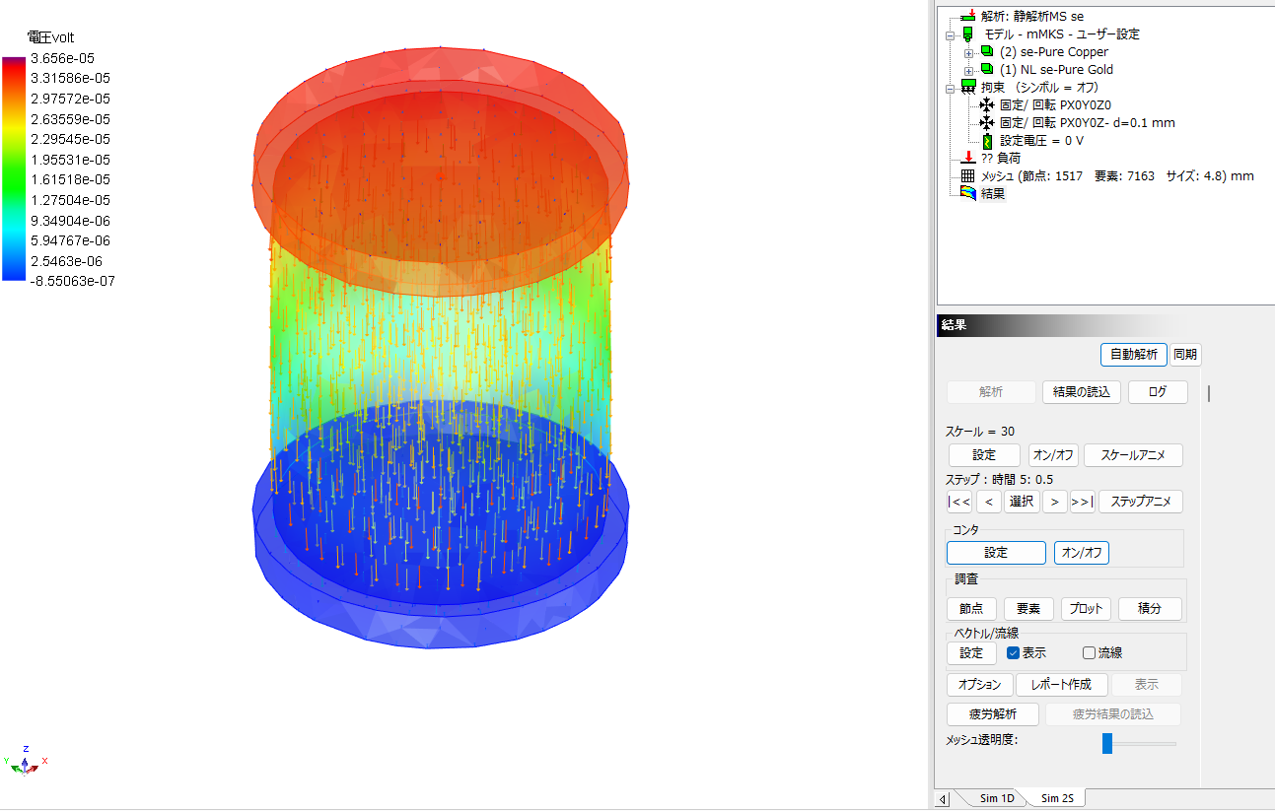1275x811 pixels.
Task: Switch to the Sim 1D tab
Action: [x=996, y=798]
